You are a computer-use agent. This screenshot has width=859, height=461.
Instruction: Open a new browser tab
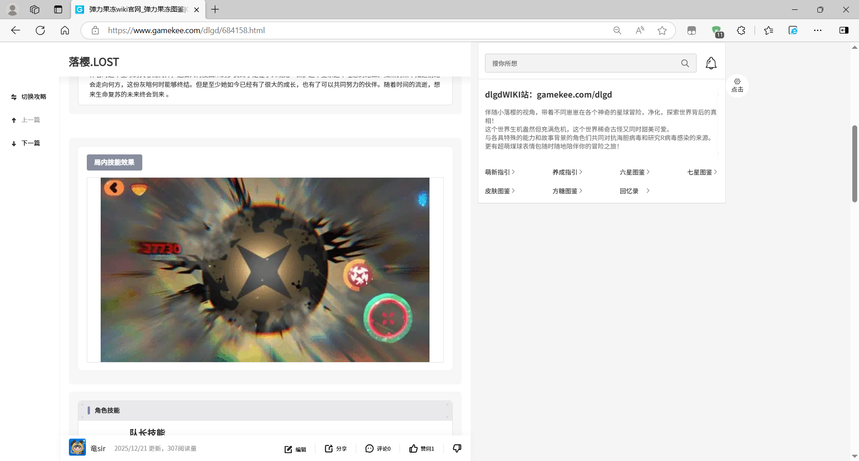pyautogui.click(x=215, y=9)
